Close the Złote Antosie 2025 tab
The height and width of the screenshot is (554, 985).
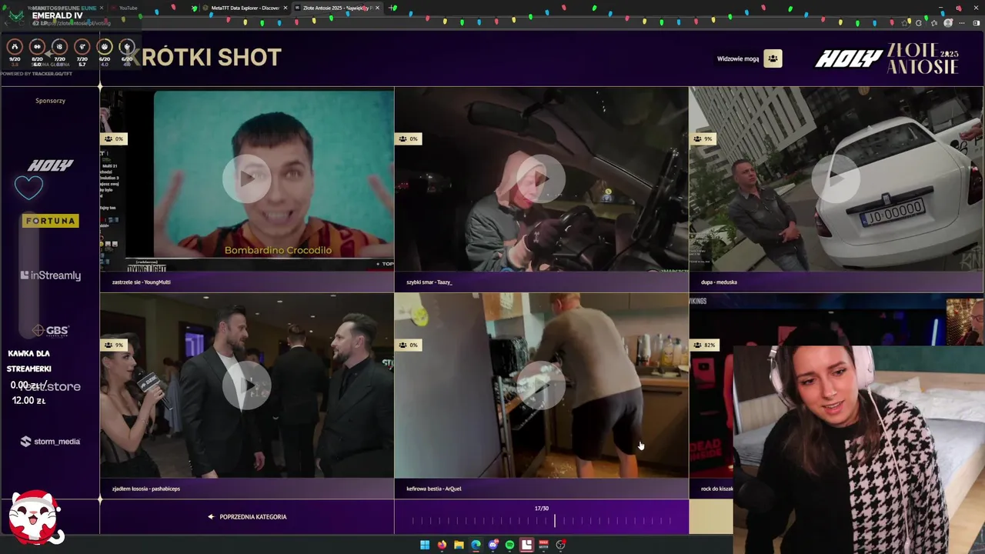click(378, 8)
